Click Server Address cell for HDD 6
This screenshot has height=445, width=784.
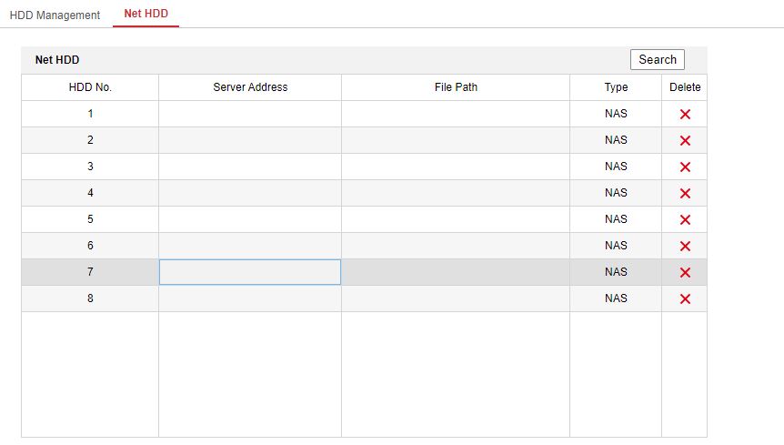coord(250,246)
